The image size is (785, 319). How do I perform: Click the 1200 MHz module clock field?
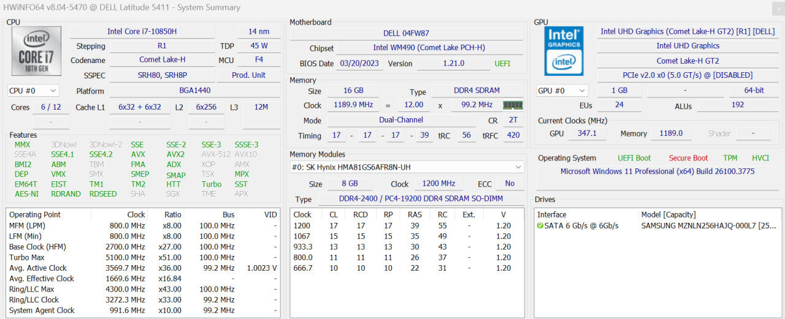[439, 184]
